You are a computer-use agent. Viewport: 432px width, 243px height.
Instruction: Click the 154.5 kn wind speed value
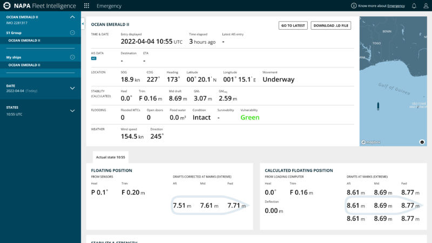(x=132, y=137)
